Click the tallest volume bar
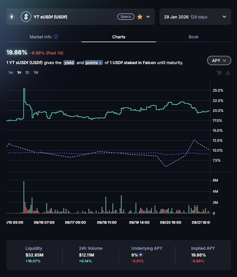Viewport: 237px width, 277px height. [x=24, y=197]
